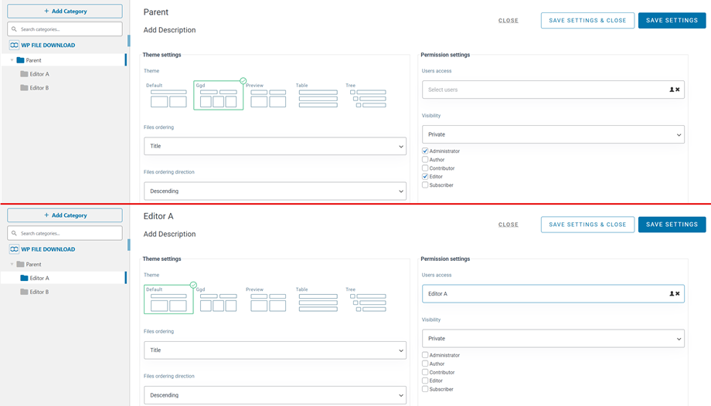Uncheck Administrator in Parent permission settings
Viewport: 711px width, 406px height.
425,151
